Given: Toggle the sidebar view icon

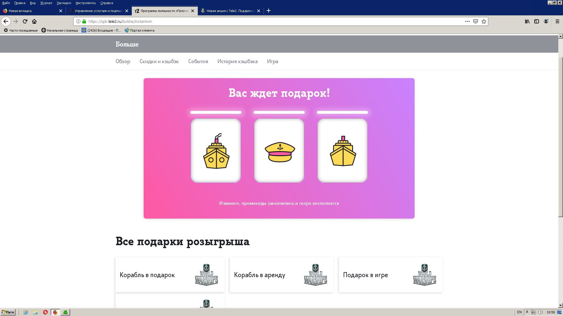Looking at the screenshot, I should tap(537, 21).
